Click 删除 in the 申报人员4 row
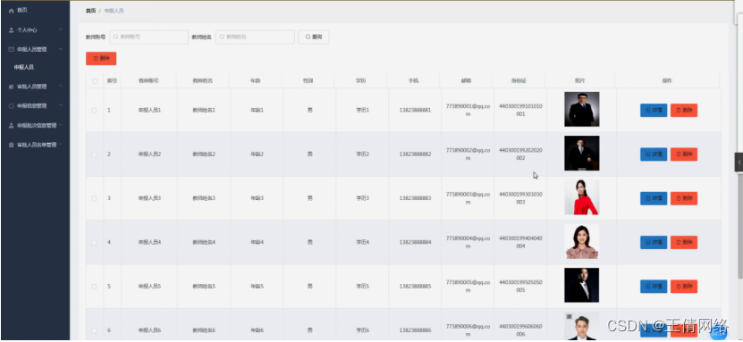This screenshot has width=743, height=342. click(x=684, y=242)
